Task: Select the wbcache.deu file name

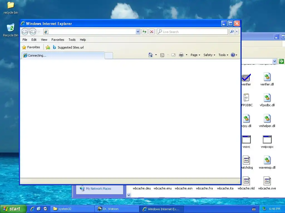Action: click(142, 188)
